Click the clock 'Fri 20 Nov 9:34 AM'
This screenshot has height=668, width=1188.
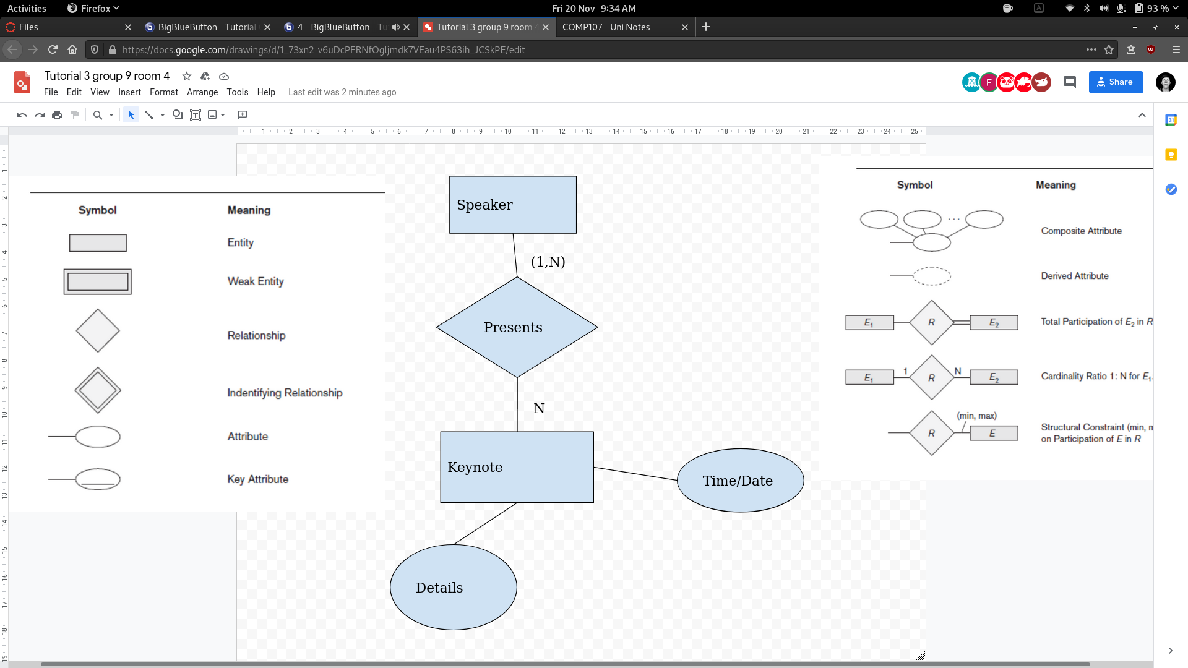tap(594, 9)
